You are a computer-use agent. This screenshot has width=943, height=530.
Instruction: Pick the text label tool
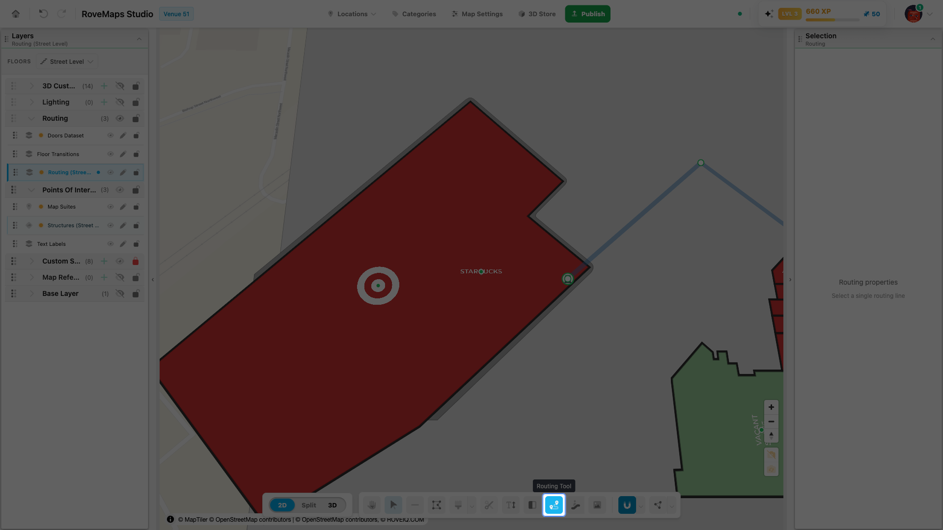point(511,505)
